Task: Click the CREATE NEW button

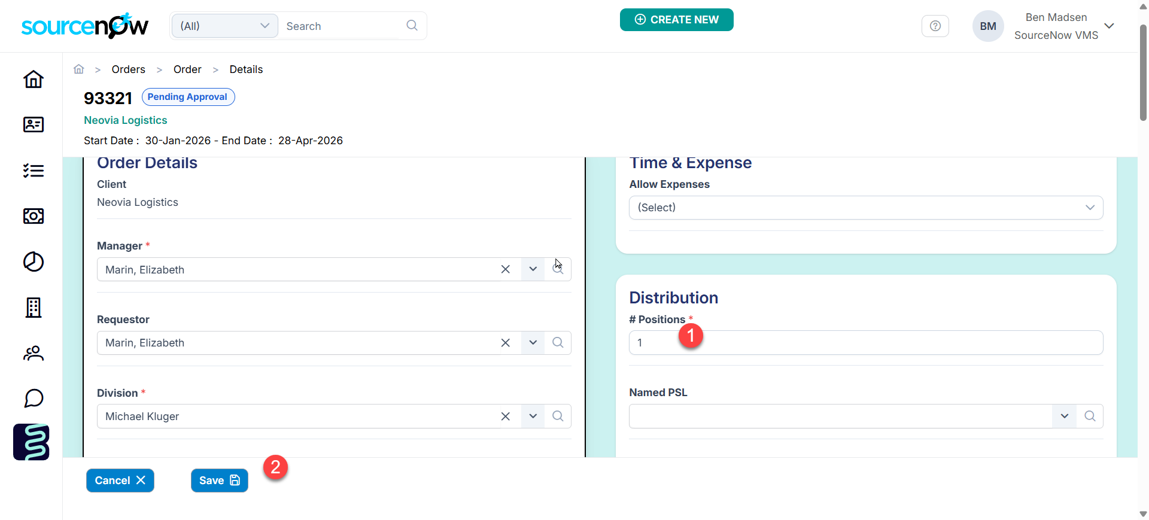Action: click(676, 20)
